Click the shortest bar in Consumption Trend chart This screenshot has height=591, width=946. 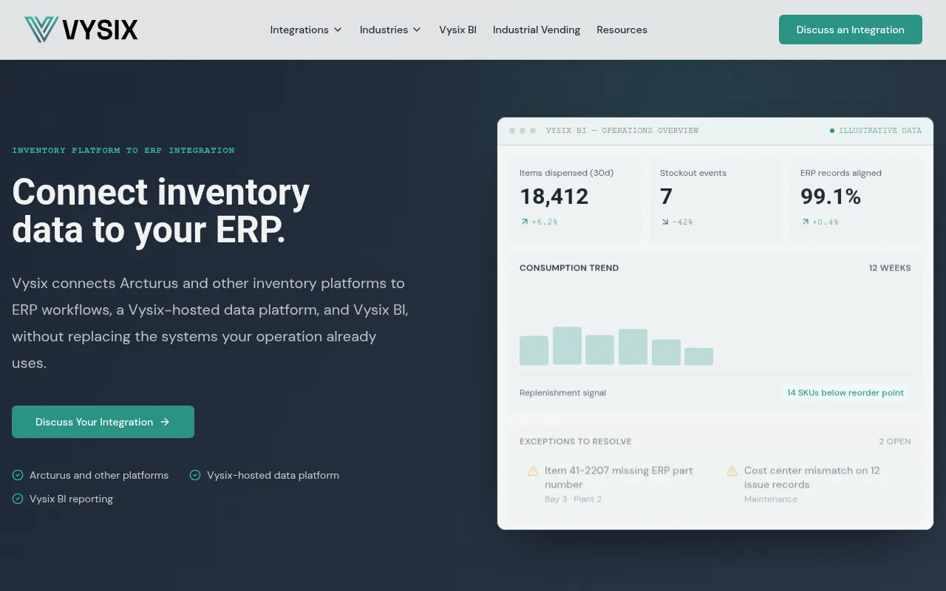tap(698, 356)
